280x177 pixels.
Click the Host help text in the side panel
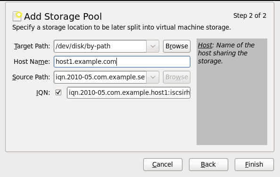pos(226,53)
